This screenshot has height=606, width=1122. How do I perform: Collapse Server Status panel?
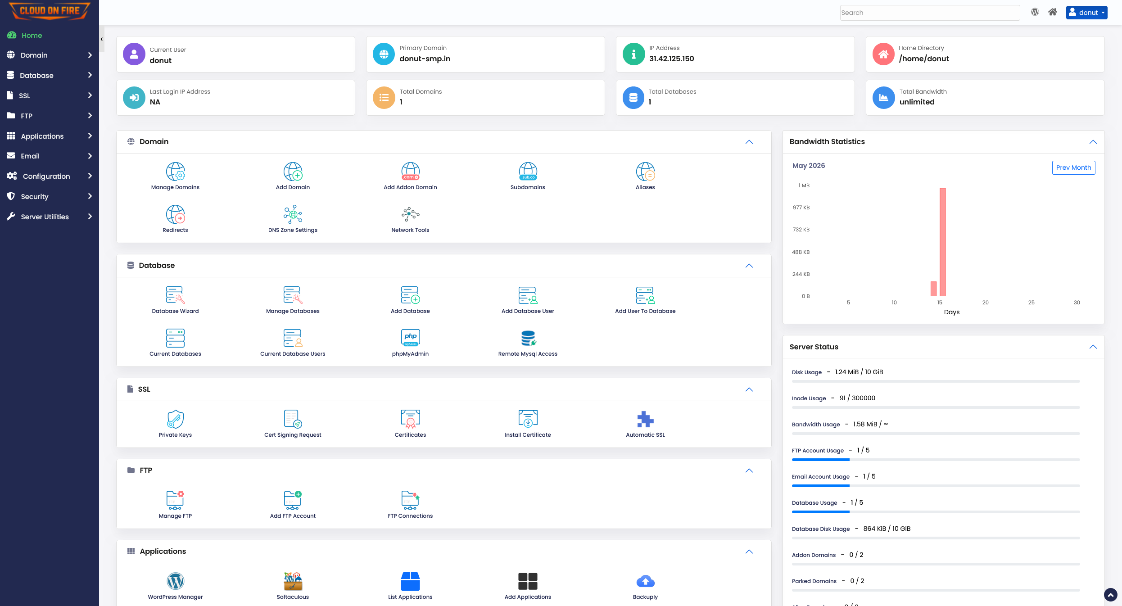point(1093,347)
